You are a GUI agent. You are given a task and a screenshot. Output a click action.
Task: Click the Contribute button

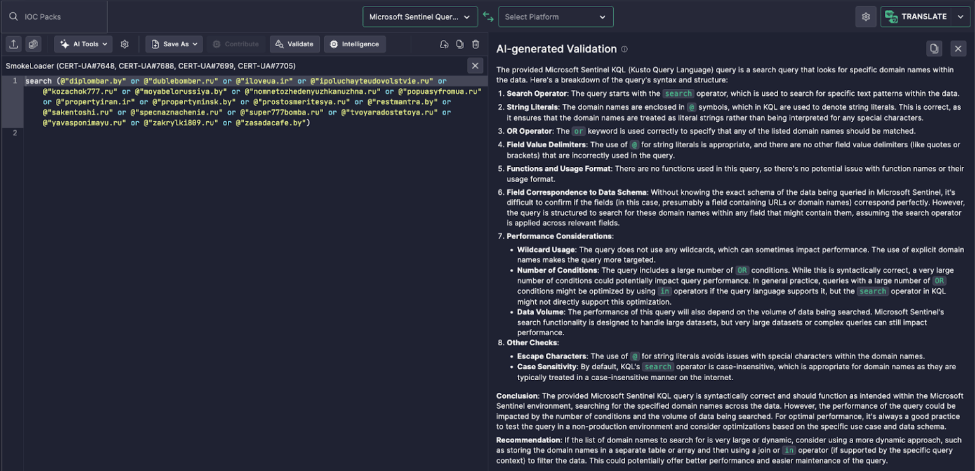[235, 44]
